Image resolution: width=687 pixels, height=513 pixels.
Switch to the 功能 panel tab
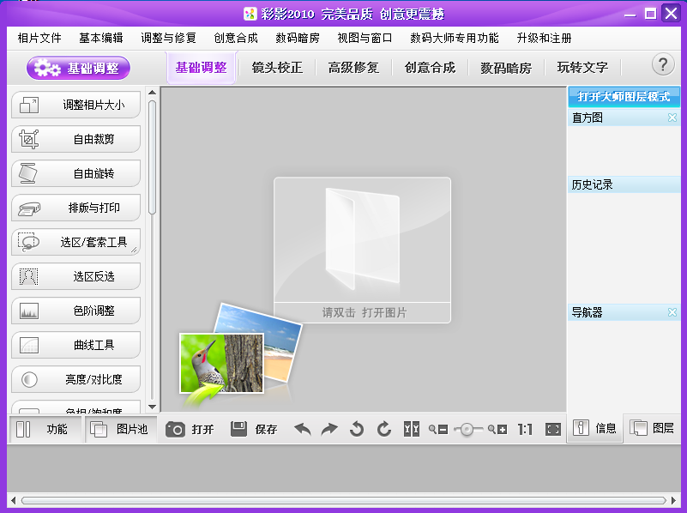(45, 429)
